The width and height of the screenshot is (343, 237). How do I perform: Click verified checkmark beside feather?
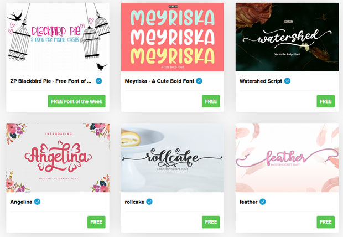(x=262, y=202)
